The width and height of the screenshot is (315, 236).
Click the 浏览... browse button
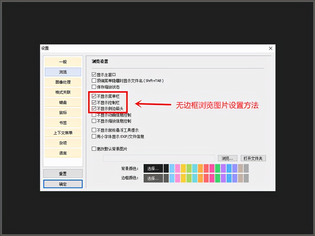[x=227, y=158]
